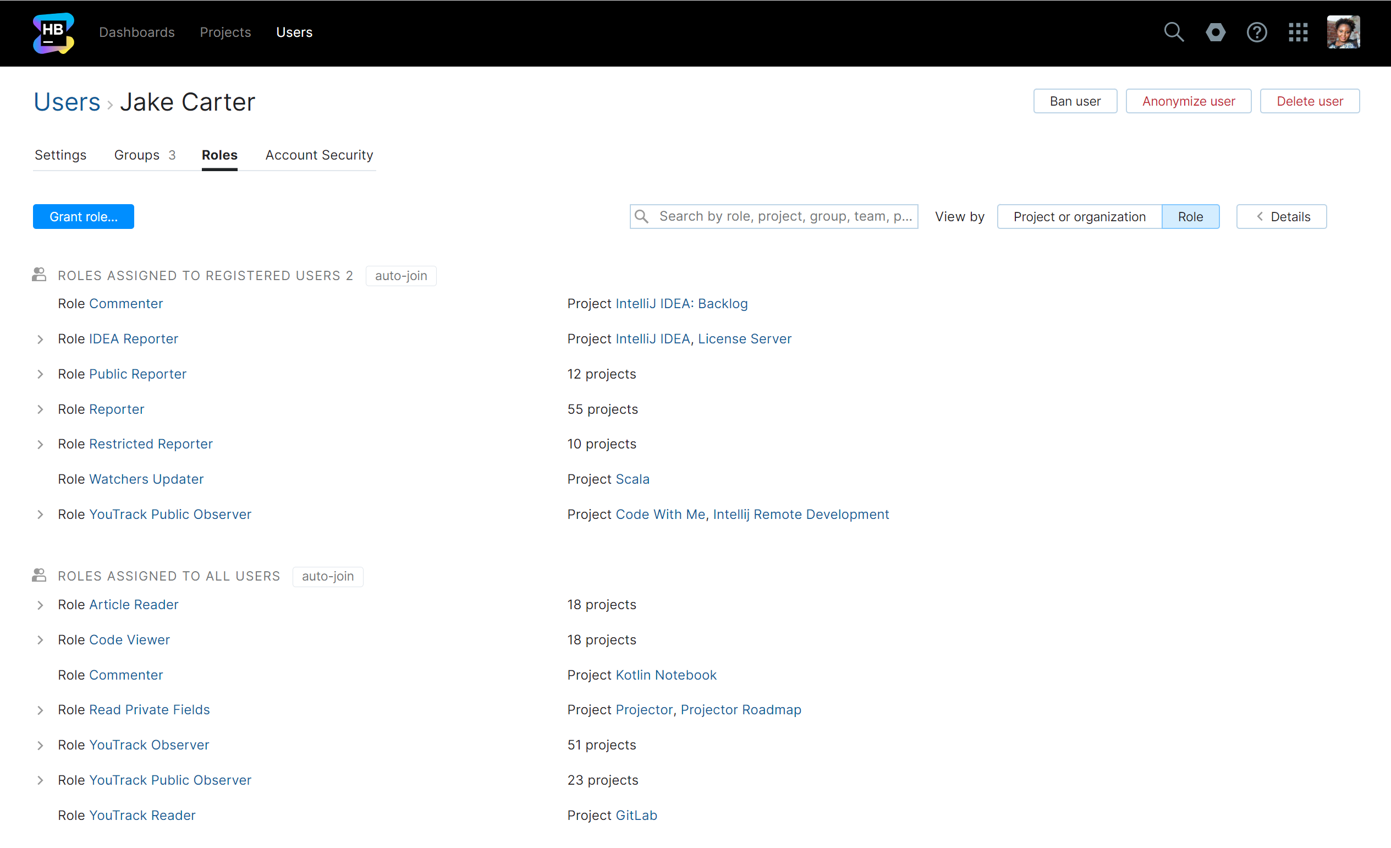1391x848 pixels.
Task: Select the Role view option
Action: pos(1190,217)
